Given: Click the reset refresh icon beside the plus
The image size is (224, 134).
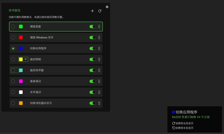Looking at the screenshot, I should [100, 11].
